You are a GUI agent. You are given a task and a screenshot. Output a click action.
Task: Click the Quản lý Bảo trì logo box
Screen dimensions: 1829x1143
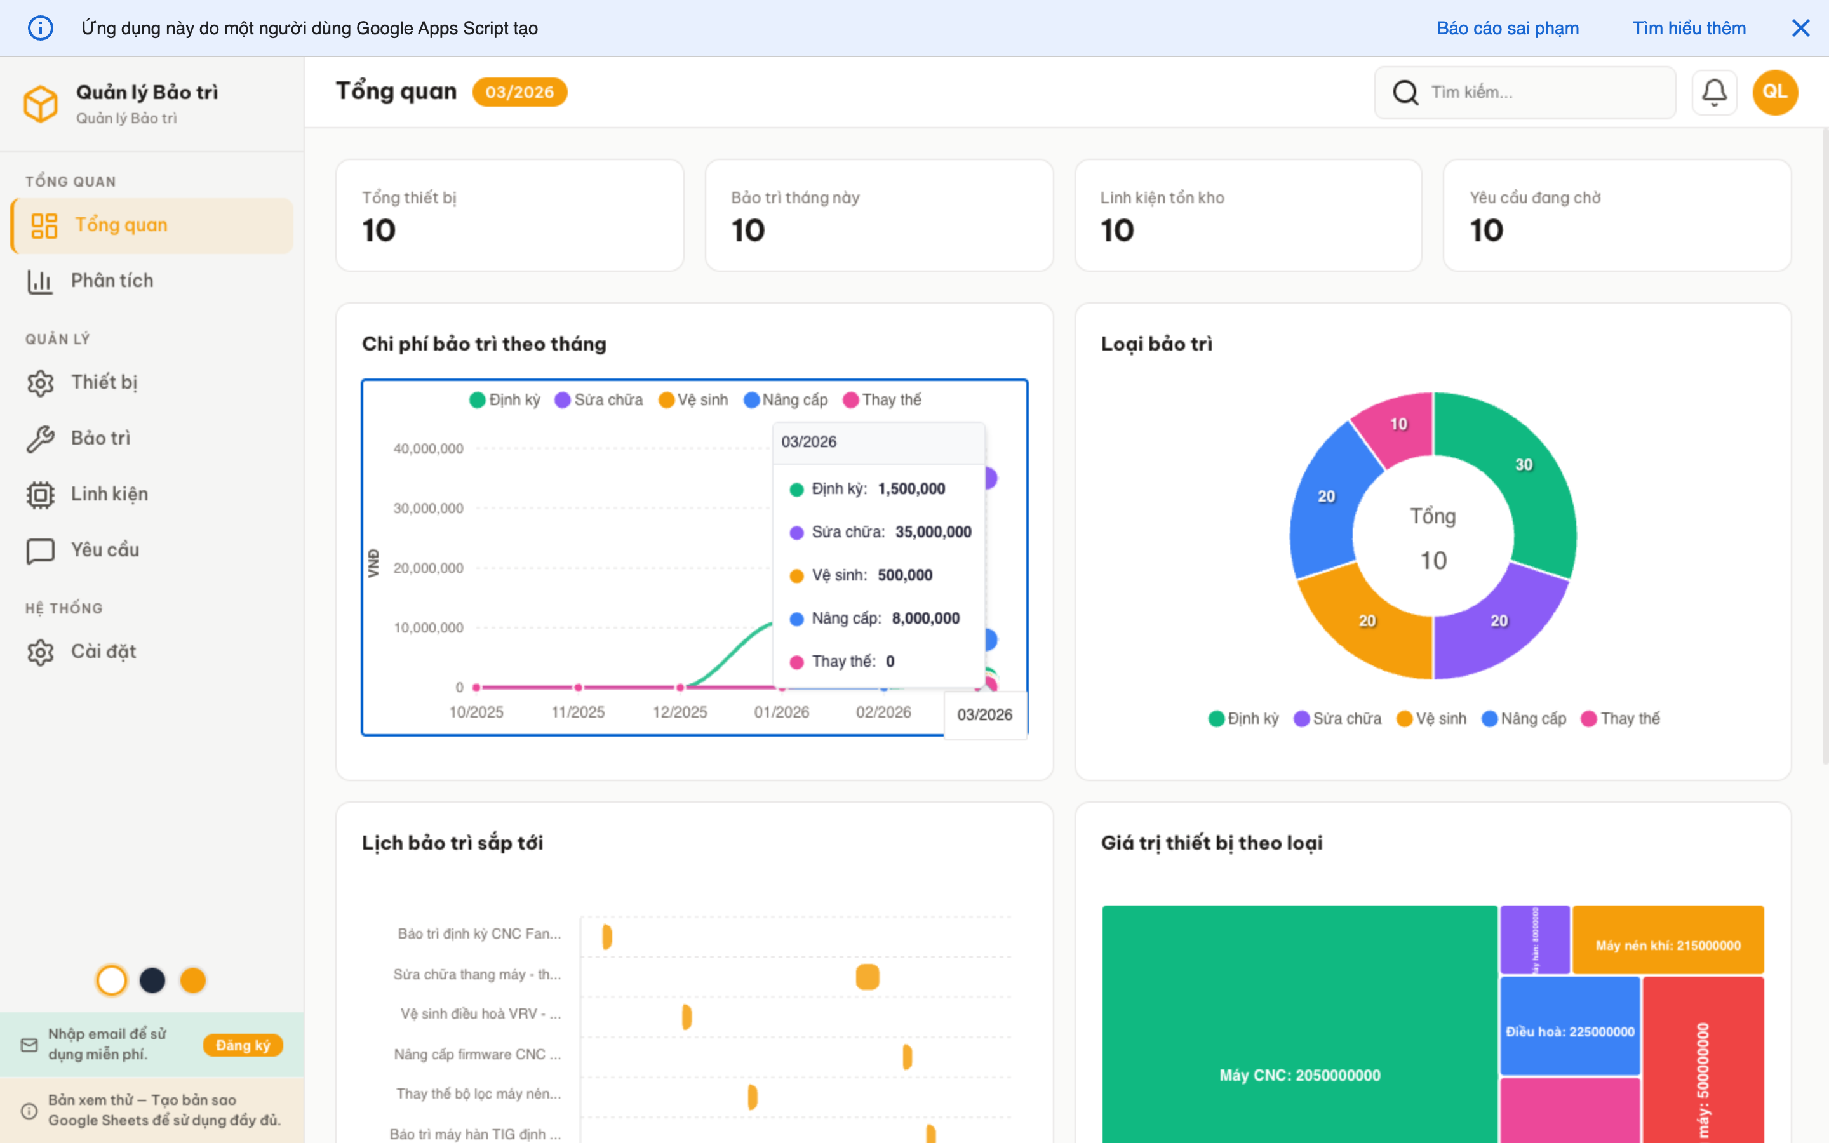[41, 104]
